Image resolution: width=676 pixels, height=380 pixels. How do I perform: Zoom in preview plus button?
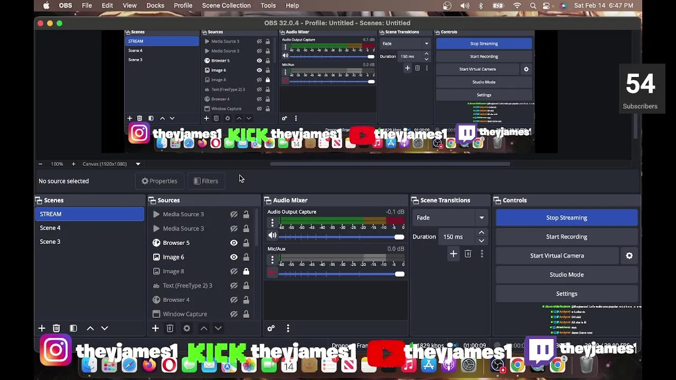[x=73, y=164]
